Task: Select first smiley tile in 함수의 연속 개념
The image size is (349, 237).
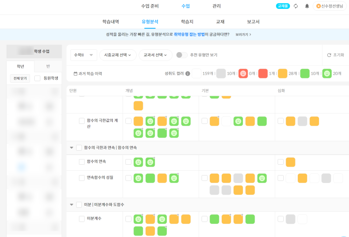Action: pyautogui.click(x=138, y=162)
